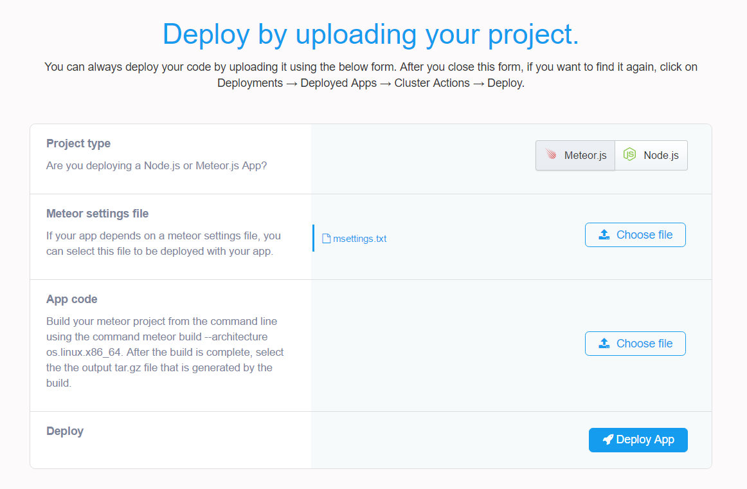The width and height of the screenshot is (747, 489).
Task: Click the 'Deploy by uploading your project.' title
Action: pos(371,34)
